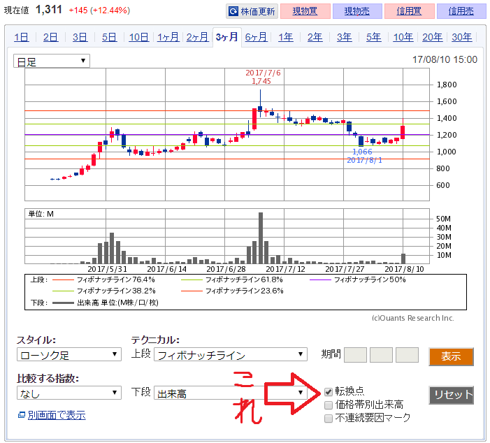Click the リセット button
Image resolution: width=490 pixels, height=443 pixels.
(452, 395)
